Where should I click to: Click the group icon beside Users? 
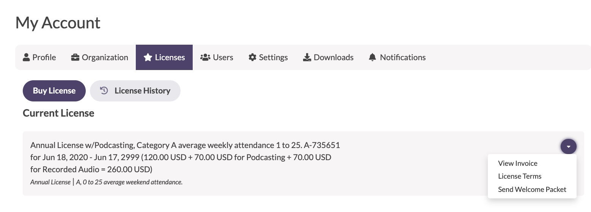[x=205, y=57]
